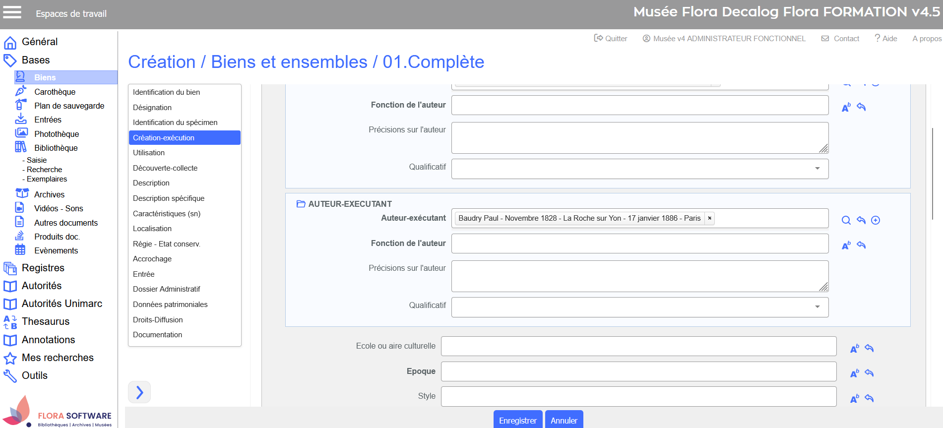Open the Qualificatif dropdown under AUTEUR-EXECUTANT
Screen dimensions: 943x428
point(817,306)
